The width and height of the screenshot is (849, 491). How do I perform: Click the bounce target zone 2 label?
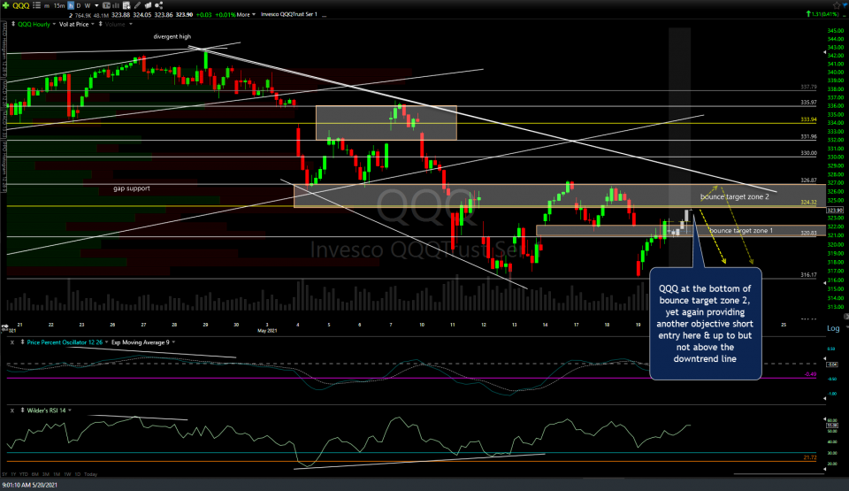coord(734,196)
